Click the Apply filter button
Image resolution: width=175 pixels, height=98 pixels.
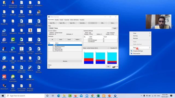click(115, 28)
